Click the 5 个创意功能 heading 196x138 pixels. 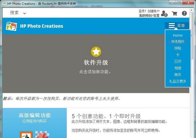[x=106, y=116]
